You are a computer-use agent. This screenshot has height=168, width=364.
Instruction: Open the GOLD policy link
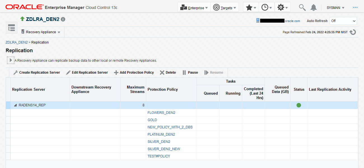coord(152,120)
